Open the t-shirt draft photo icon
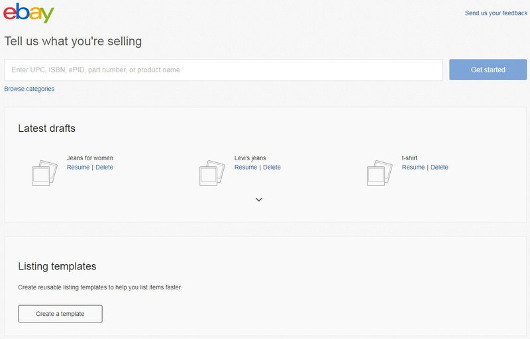This screenshot has width=530, height=339. click(380, 173)
